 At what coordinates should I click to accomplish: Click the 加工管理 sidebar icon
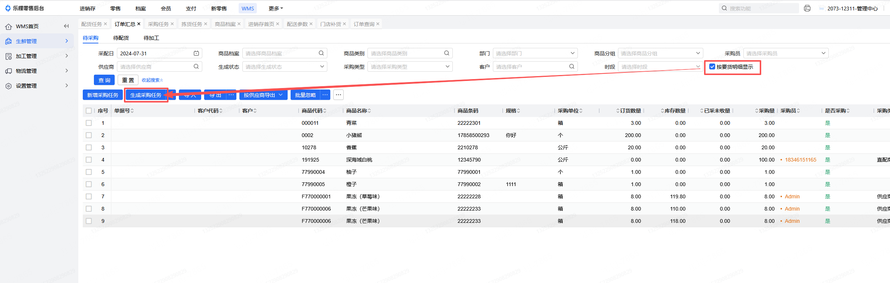[9, 56]
